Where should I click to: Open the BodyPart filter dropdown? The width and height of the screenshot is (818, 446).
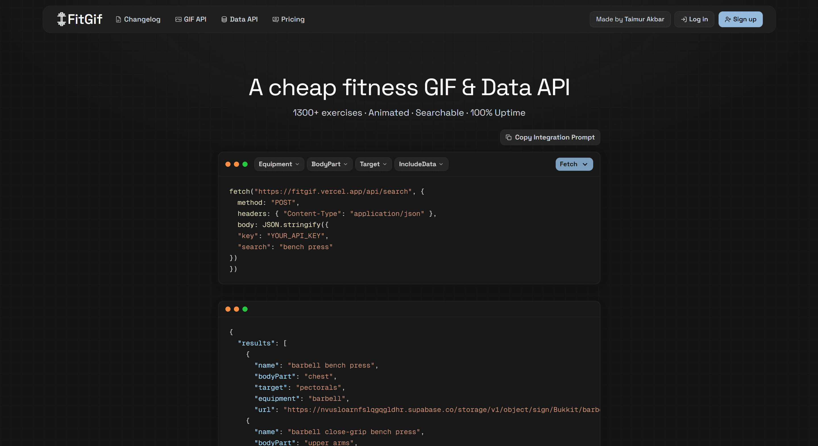click(330, 164)
